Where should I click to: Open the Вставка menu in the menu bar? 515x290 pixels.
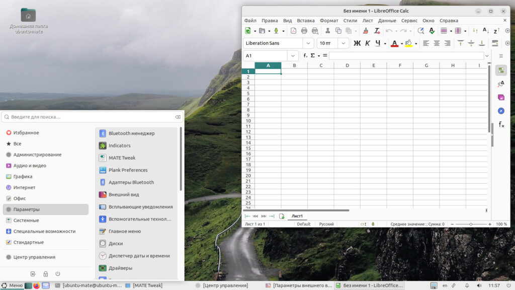point(306,21)
